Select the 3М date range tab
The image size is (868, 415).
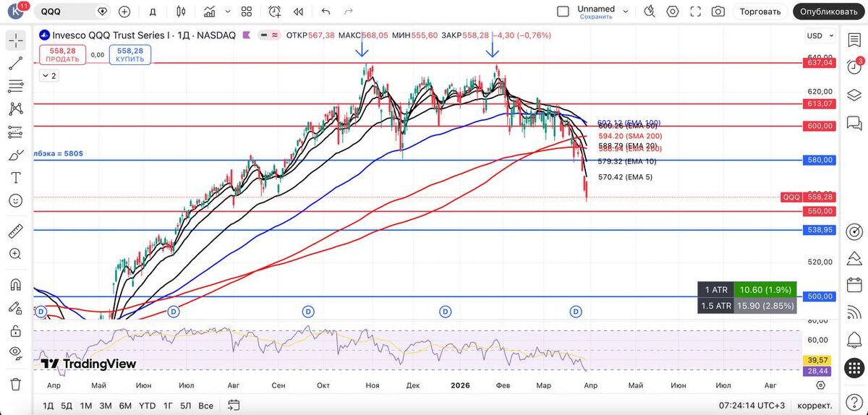[106, 405]
